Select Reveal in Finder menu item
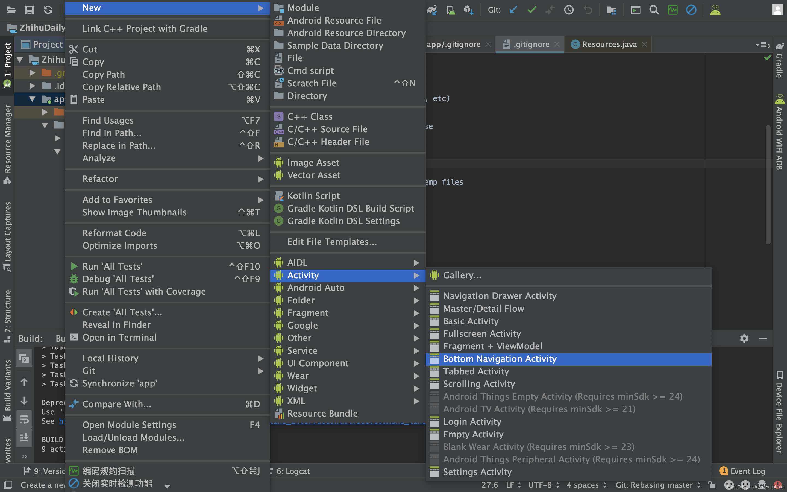Image resolution: width=787 pixels, height=492 pixels. [x=167, y=325]
